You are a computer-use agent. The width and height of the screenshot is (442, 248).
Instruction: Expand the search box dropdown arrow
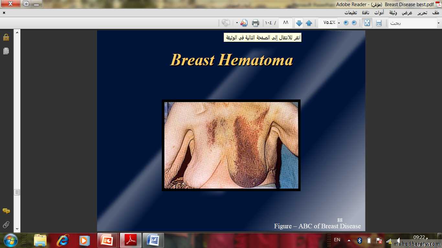(x=438, y=23)
